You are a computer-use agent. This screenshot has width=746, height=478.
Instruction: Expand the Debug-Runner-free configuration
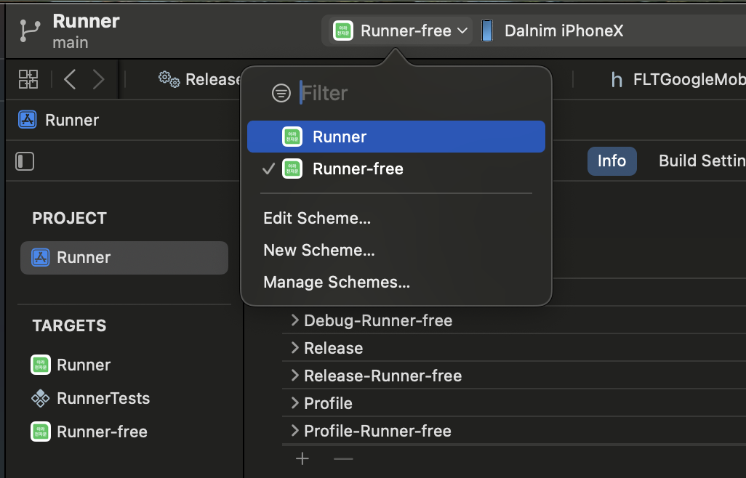click(x=295, y=320)
